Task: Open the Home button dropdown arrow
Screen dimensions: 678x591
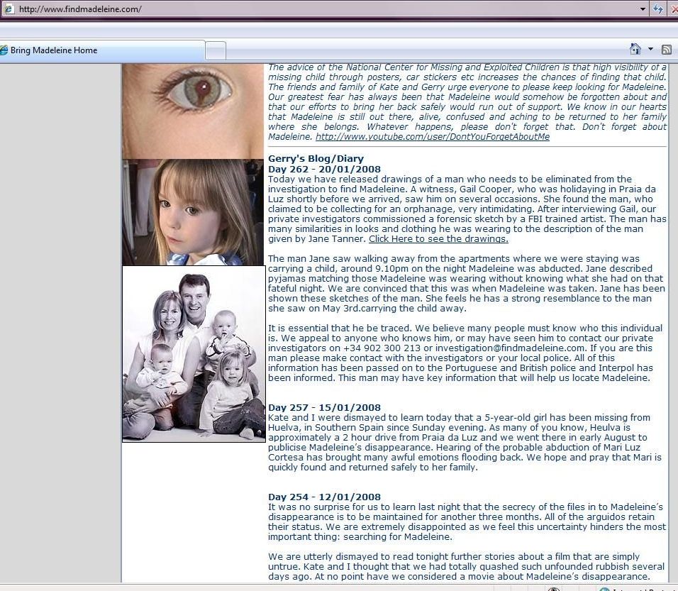Action: tap(650, 50)
